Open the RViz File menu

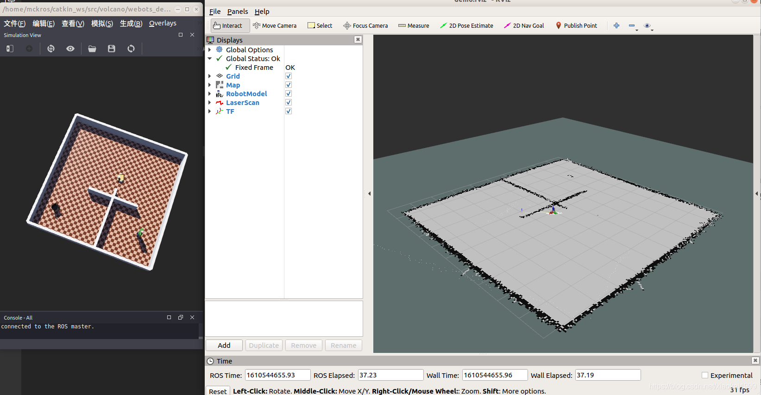click(215, 12)
